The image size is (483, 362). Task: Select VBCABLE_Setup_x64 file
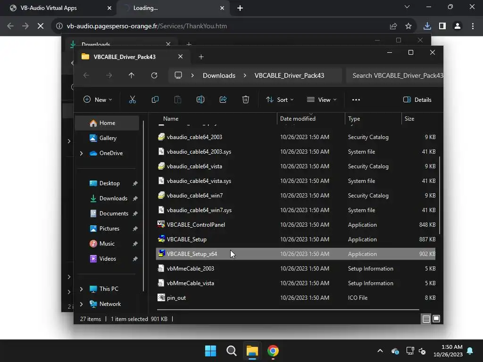[x=296, y=254]
